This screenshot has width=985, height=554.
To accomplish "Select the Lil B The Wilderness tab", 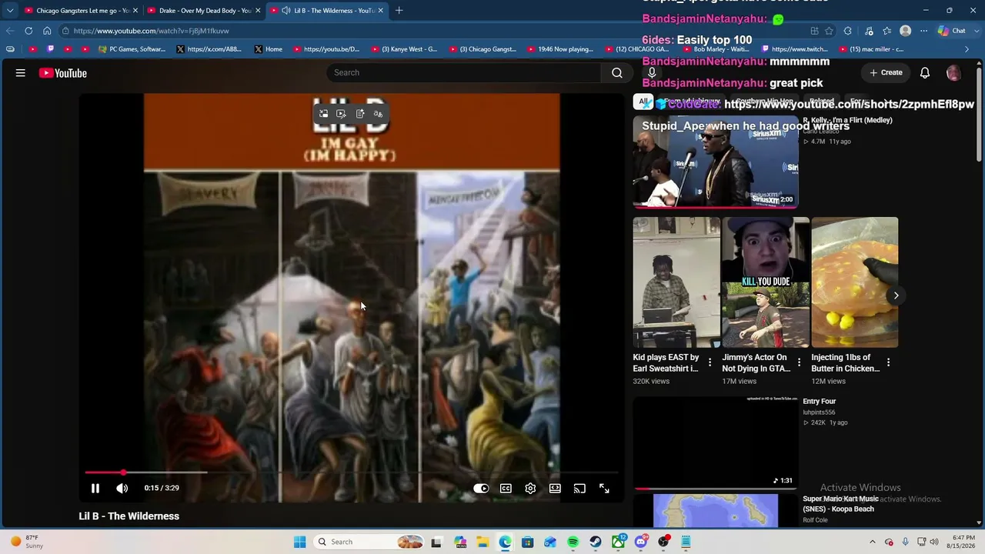I will [x=328, y=11].
